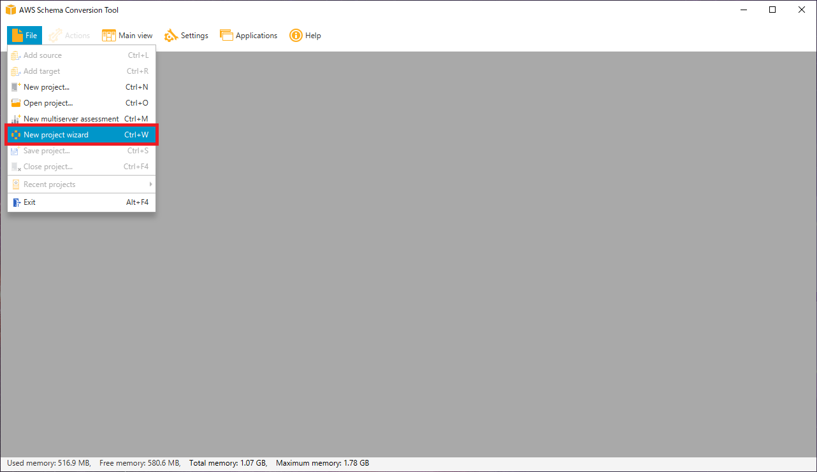The image size is (817, 472).
Task: Launch New project wizard menu item
Action: [56, 135]
